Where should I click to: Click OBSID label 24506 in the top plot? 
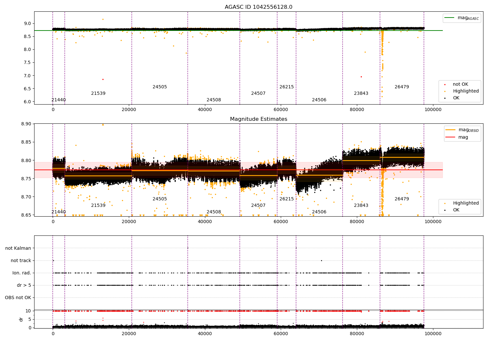pyautogui.click(x=319, y=100)
